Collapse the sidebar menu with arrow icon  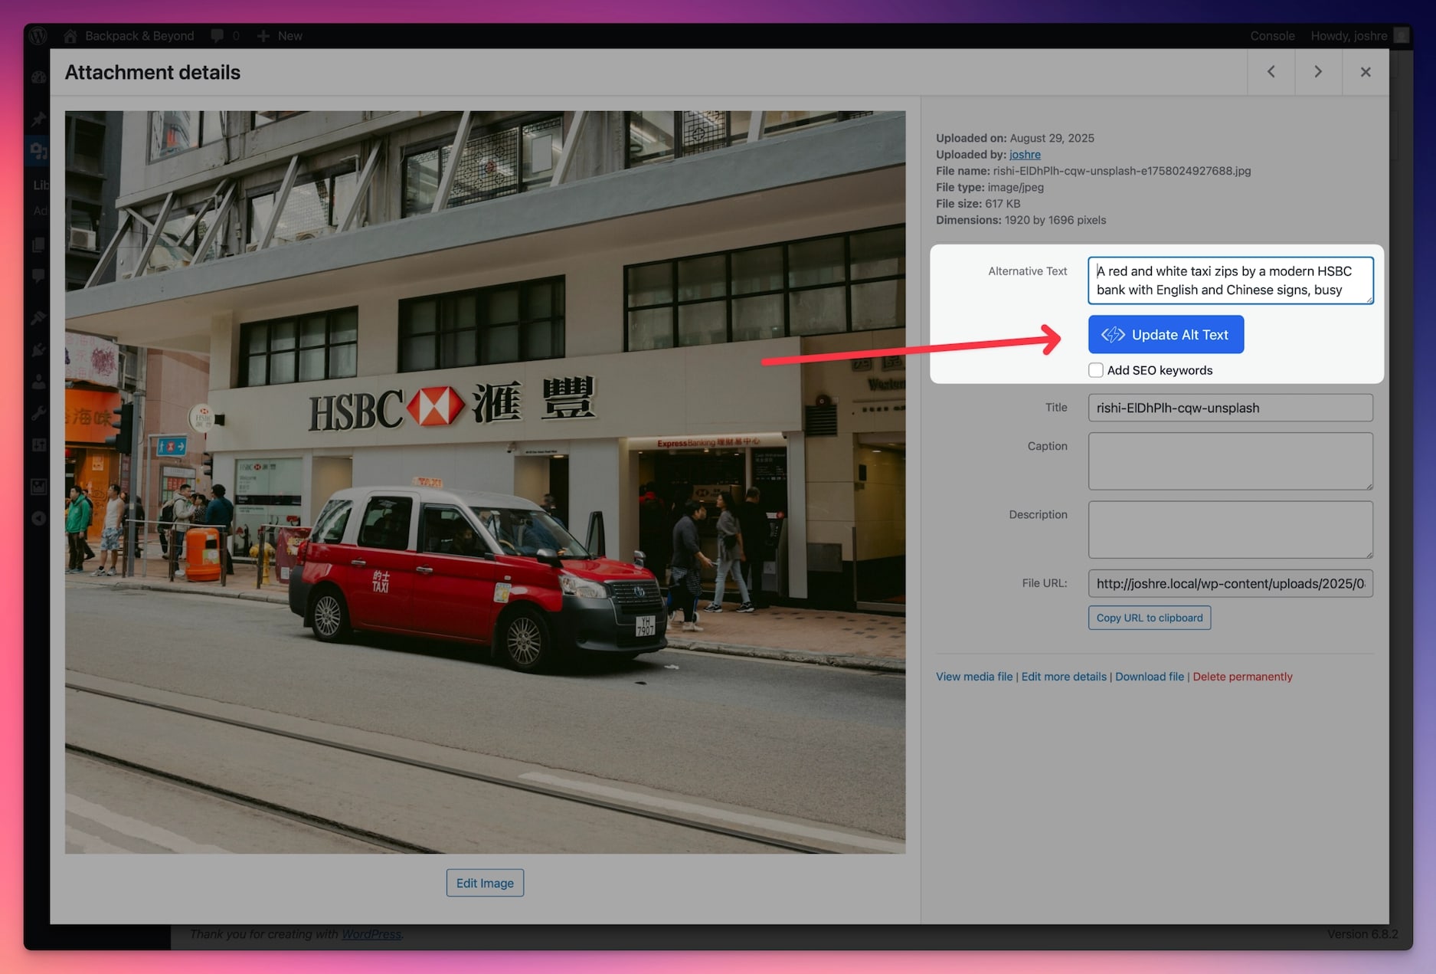(38, 519)
